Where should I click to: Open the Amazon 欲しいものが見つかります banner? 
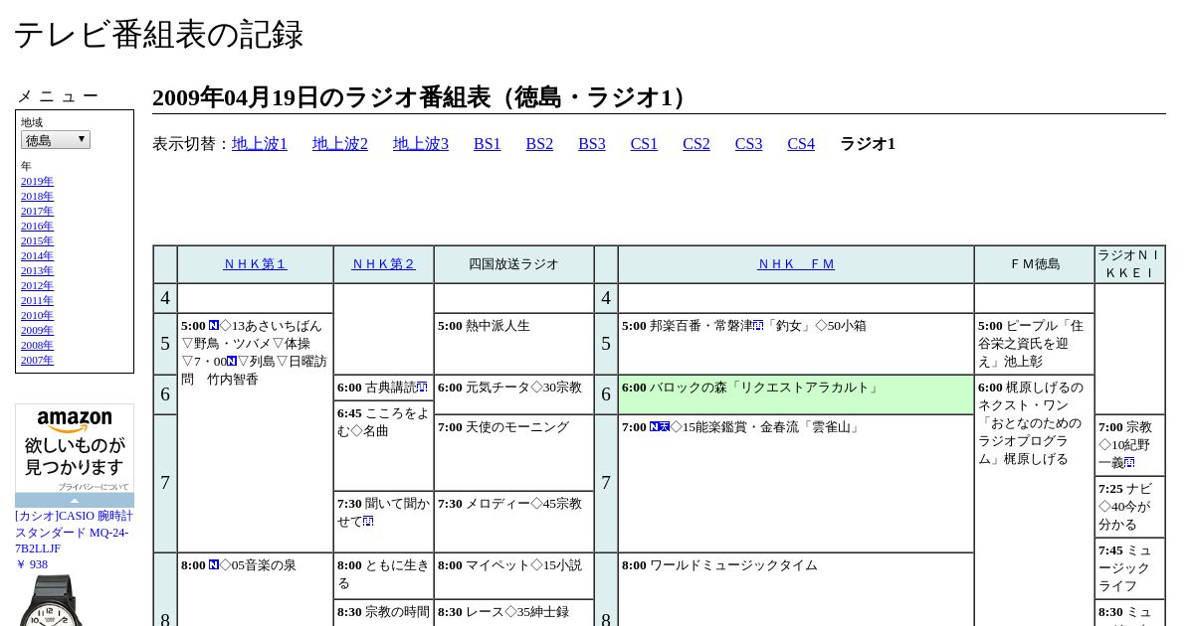[75, 456]
